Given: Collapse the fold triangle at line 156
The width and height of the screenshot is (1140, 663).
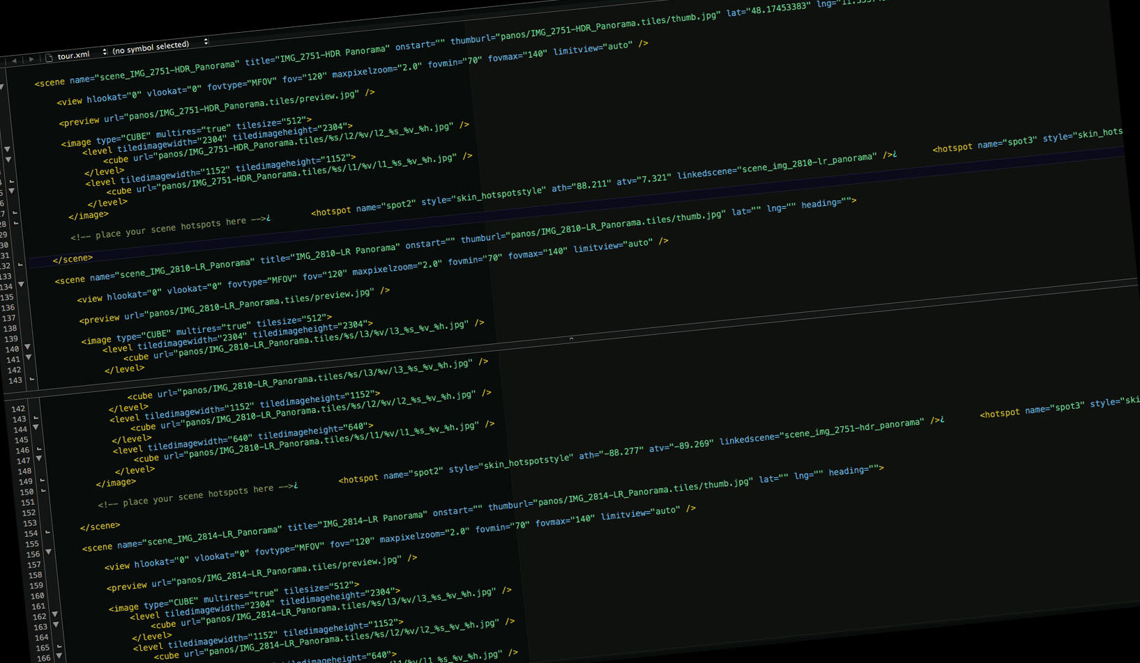Looking at the screenshot, I should coord(49,552).
